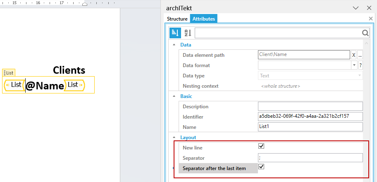Click the Data format help question mark
This screenshot has height=182, width=377.
point(360,65)
